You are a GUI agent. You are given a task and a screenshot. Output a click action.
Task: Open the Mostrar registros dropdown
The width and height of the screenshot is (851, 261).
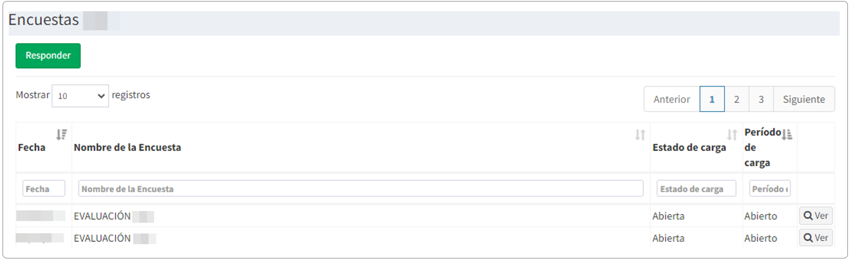[x=80, y=96]
